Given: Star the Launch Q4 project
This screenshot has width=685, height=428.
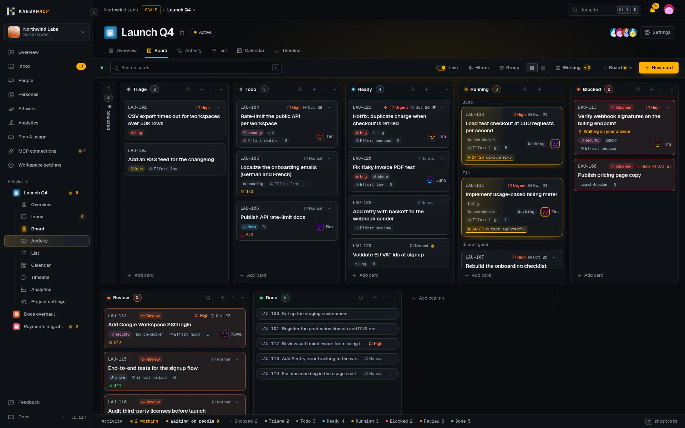Looking at the screenshot, I should coord(182,32).
